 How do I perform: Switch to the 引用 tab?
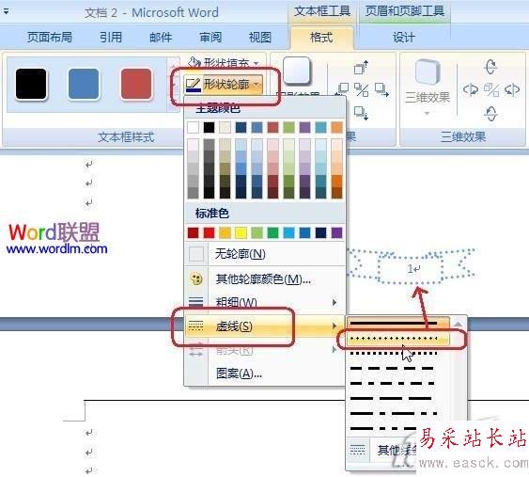click(111, 37)
